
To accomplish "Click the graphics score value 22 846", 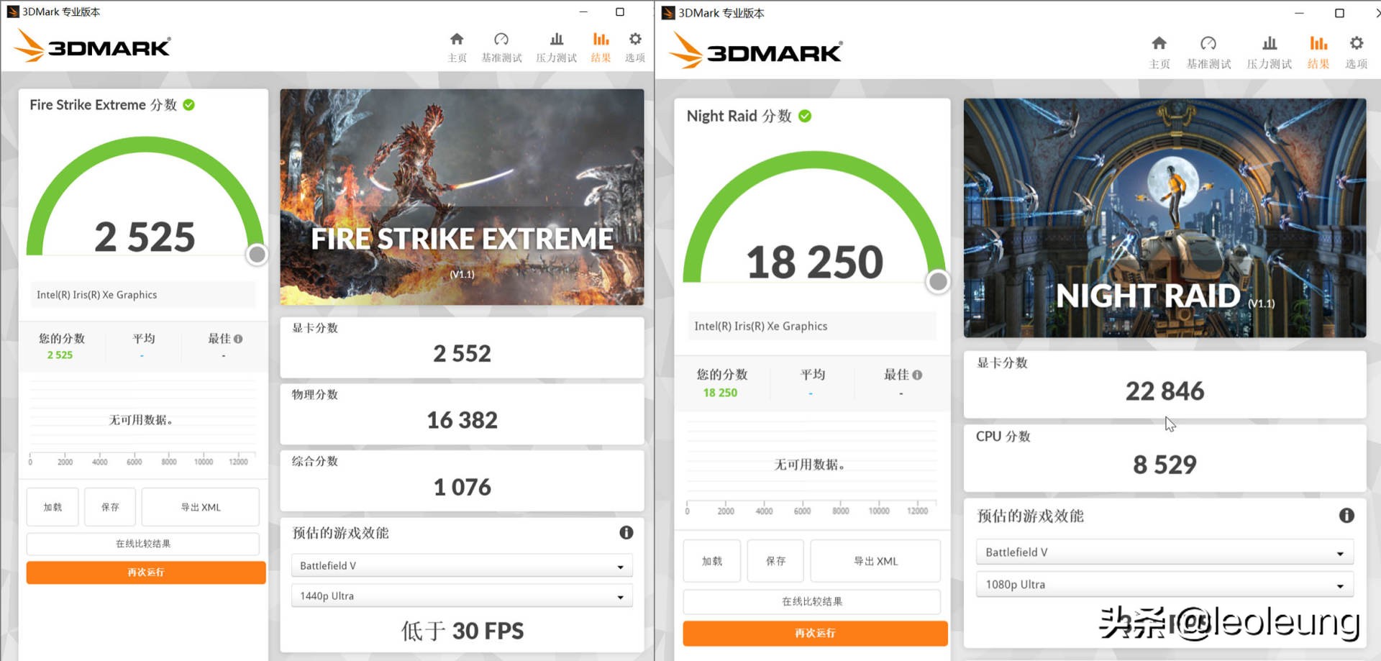I will 1164,391.
